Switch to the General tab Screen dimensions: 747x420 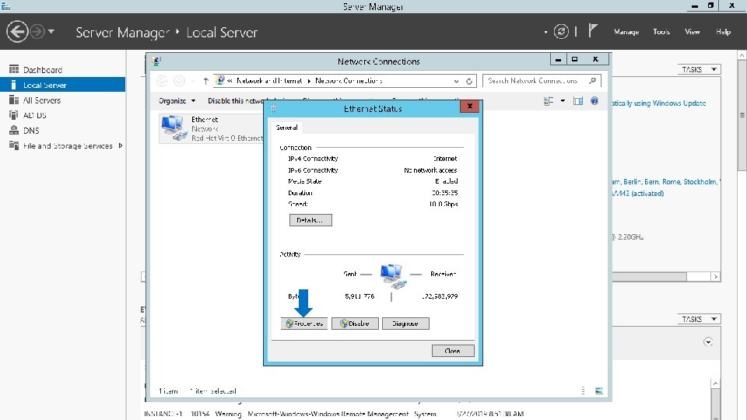pos(287,128)
